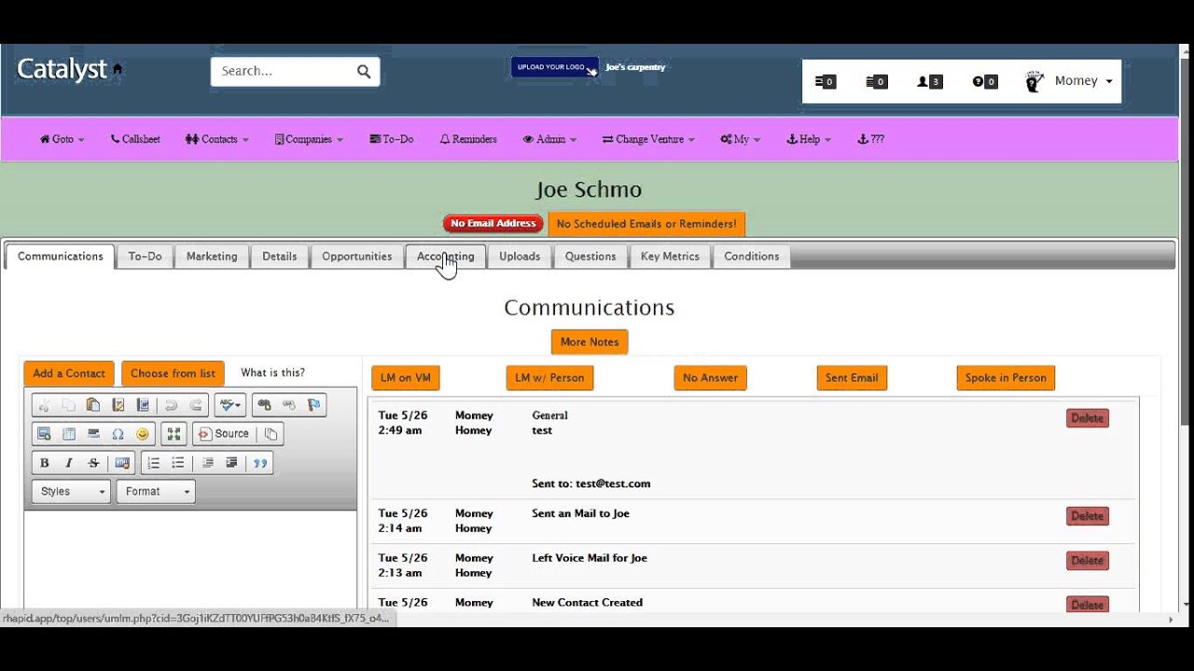Click the person counter showing 3

[x=929, y=82]
